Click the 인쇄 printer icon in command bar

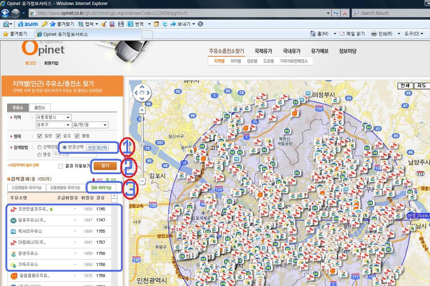(x=374, y=34)
